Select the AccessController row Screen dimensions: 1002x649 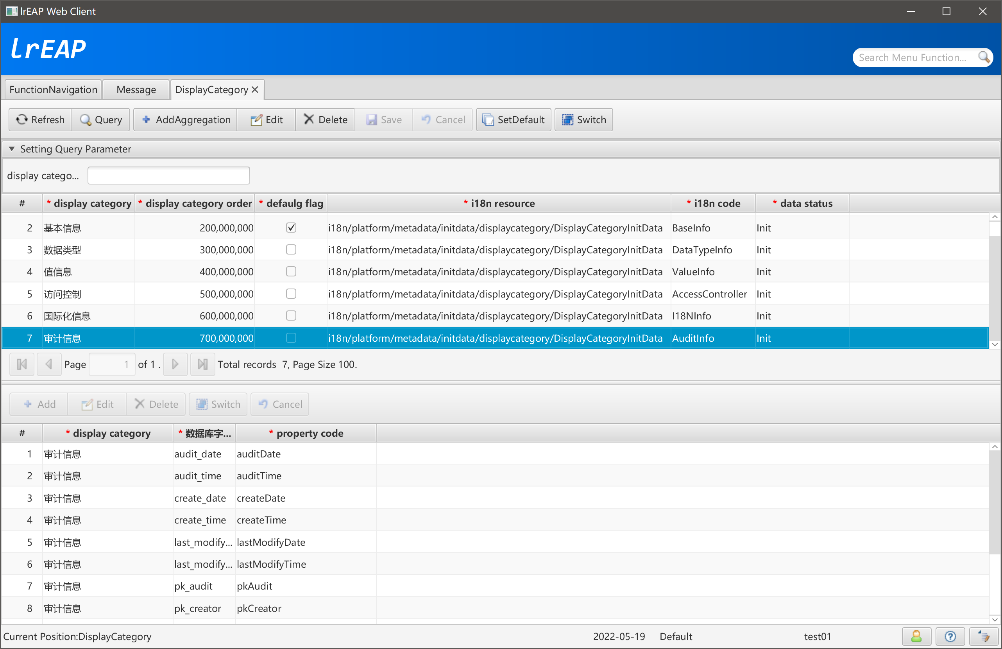coord(495,294)
